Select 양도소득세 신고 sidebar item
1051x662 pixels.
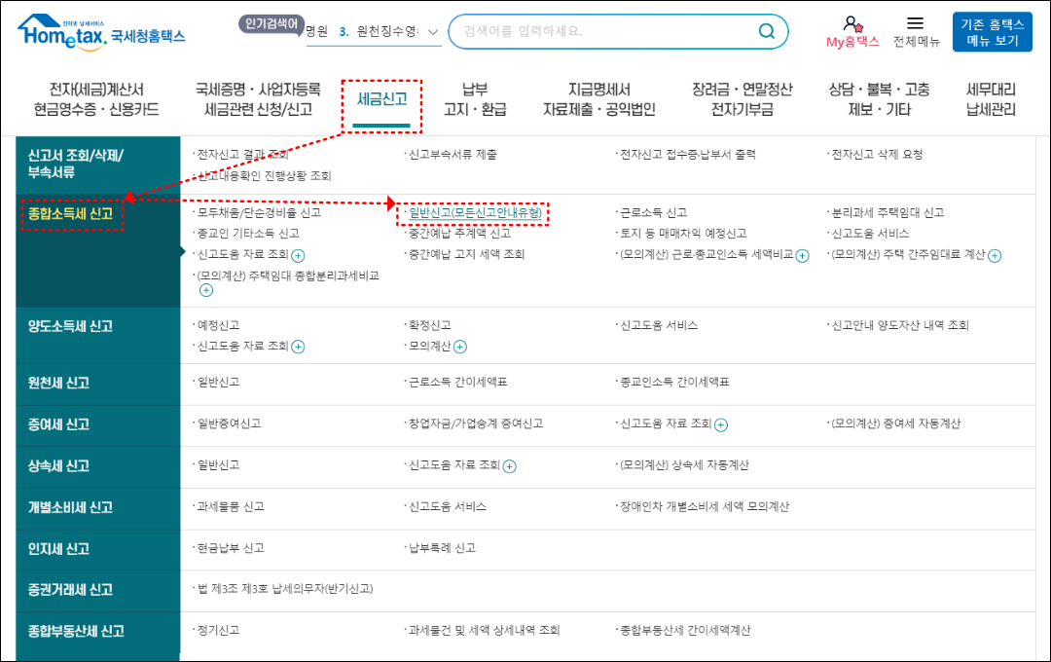click(x=68, y=324)
